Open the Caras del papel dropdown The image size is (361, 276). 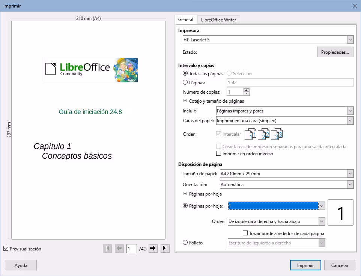tap(350, 120)
